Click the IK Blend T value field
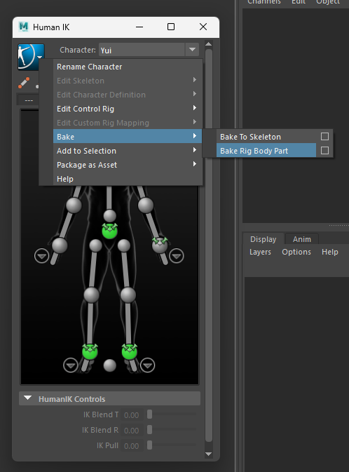The width and height of the screenshot is (349, 472). (132, 415)
